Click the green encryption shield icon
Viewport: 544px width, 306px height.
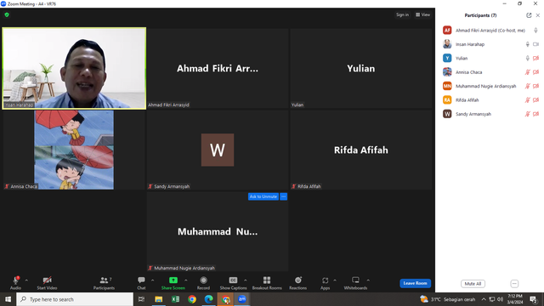click(7, 14)
